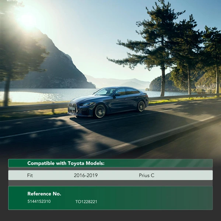Screen dimensions: 221x221
Task: Select reference number 5144152310
Action: pos(39,201)
